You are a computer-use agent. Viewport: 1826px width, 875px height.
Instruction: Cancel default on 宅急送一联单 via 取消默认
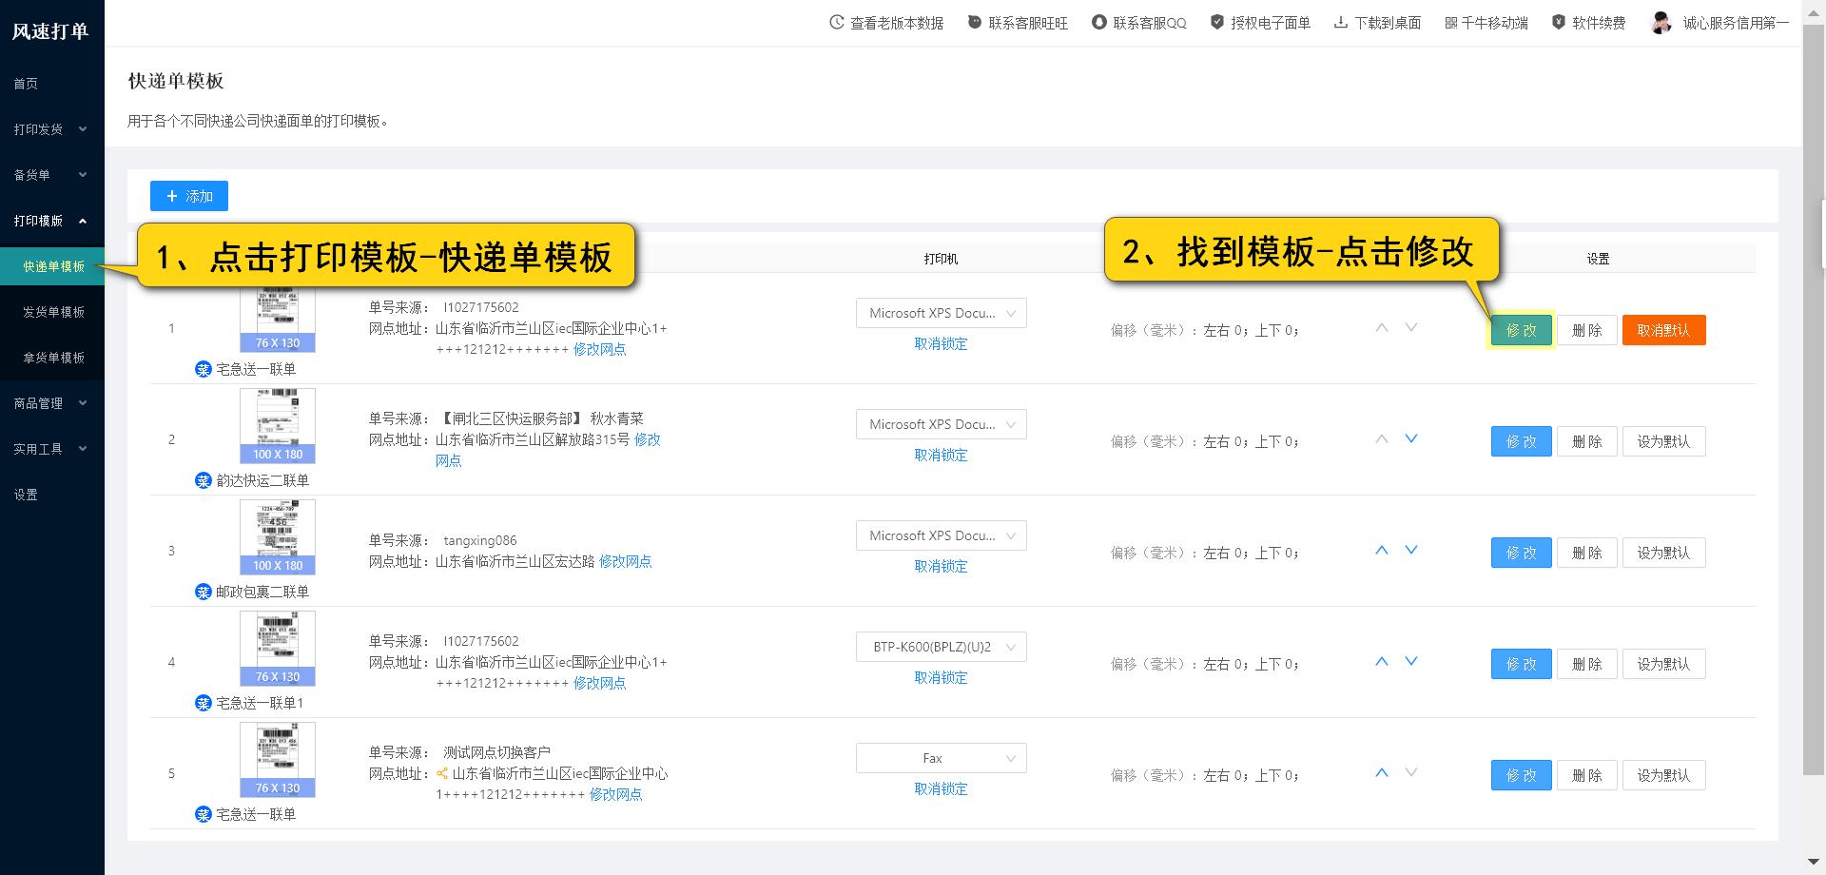coord(1662,329)
